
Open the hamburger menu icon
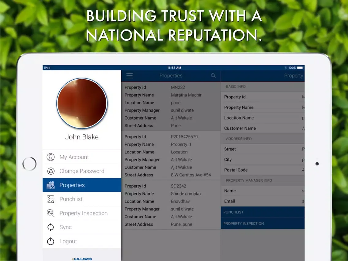129,76
